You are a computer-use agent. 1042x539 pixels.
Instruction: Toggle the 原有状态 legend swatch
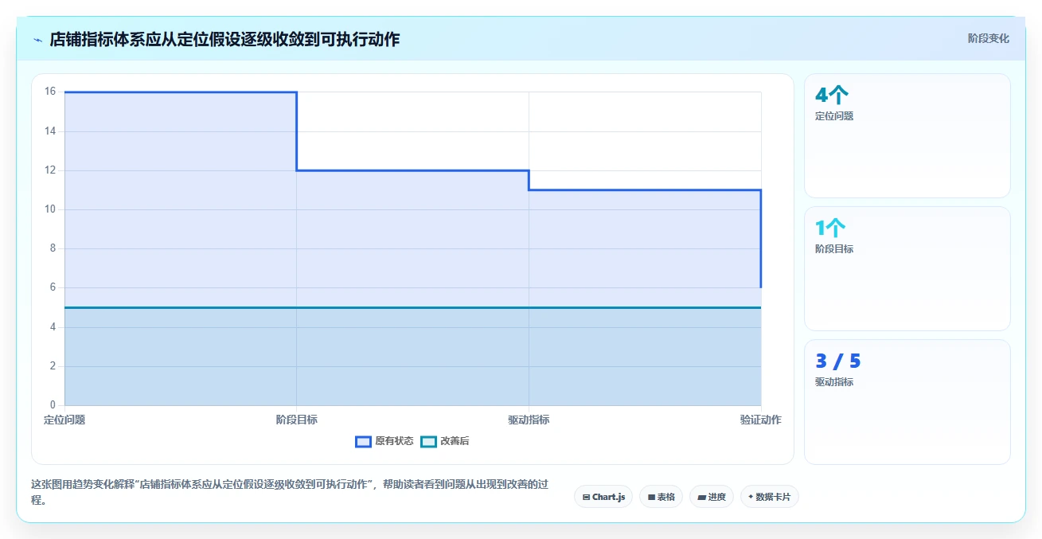363,441
